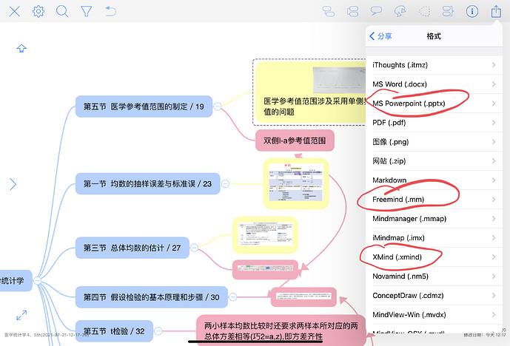This screenshot has height=346, width=510.
Task: Select the root node 统计学
Action: (x=16, y=280)
